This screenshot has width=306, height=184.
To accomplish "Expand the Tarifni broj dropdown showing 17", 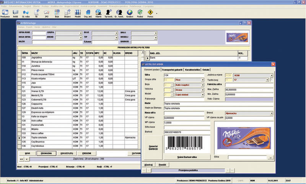I will (267, 80).
